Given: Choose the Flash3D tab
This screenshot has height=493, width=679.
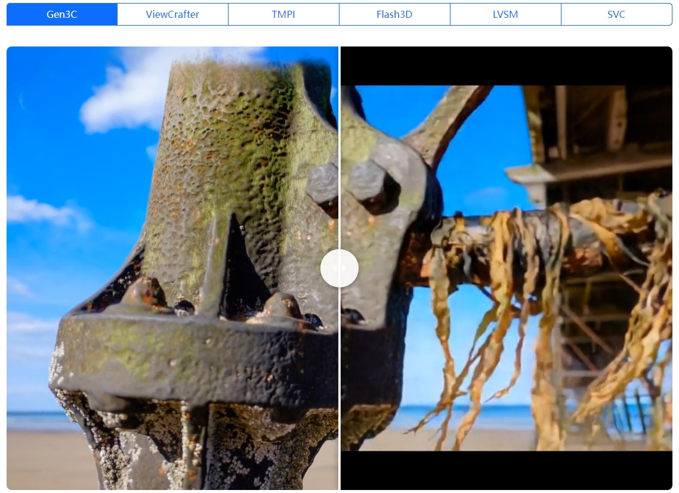Looking at the screenshot, I should pos(394,14).
